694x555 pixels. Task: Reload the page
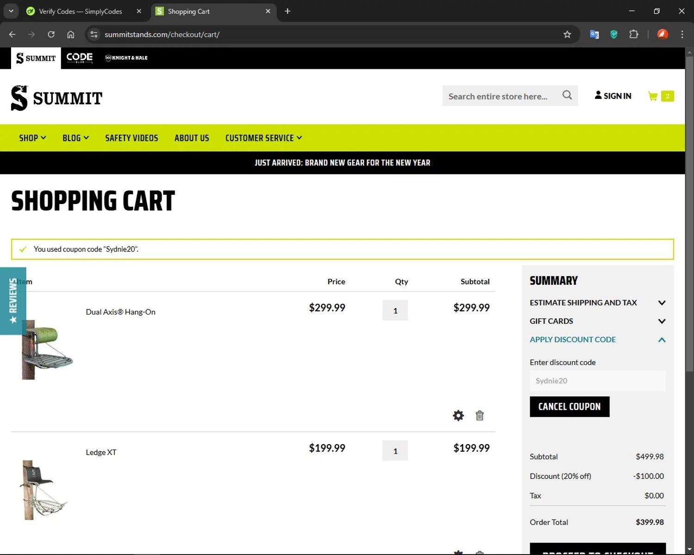tap(51, 35)
